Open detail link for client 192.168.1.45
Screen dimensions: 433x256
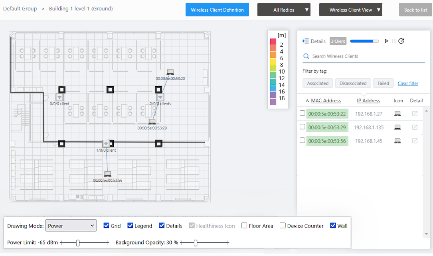[x=415, y=141]
